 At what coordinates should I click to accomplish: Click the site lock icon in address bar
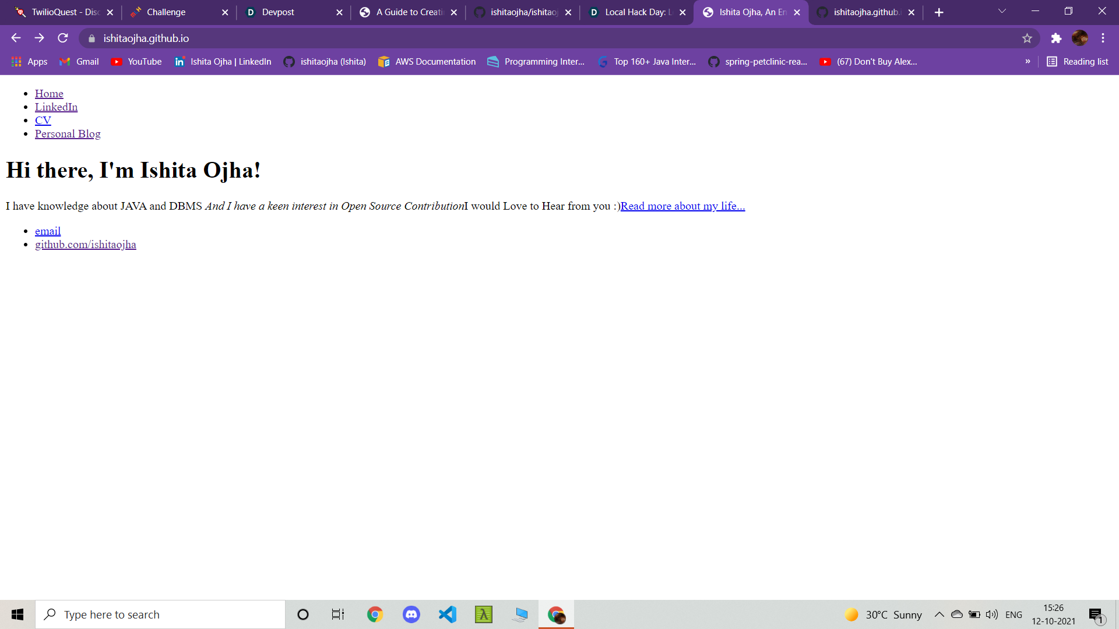tap(92, 38)
